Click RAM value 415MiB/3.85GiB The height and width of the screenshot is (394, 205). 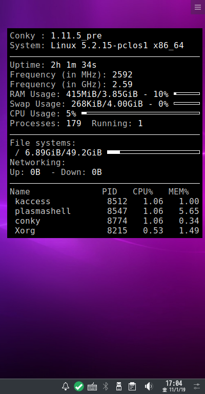[102, 94]
